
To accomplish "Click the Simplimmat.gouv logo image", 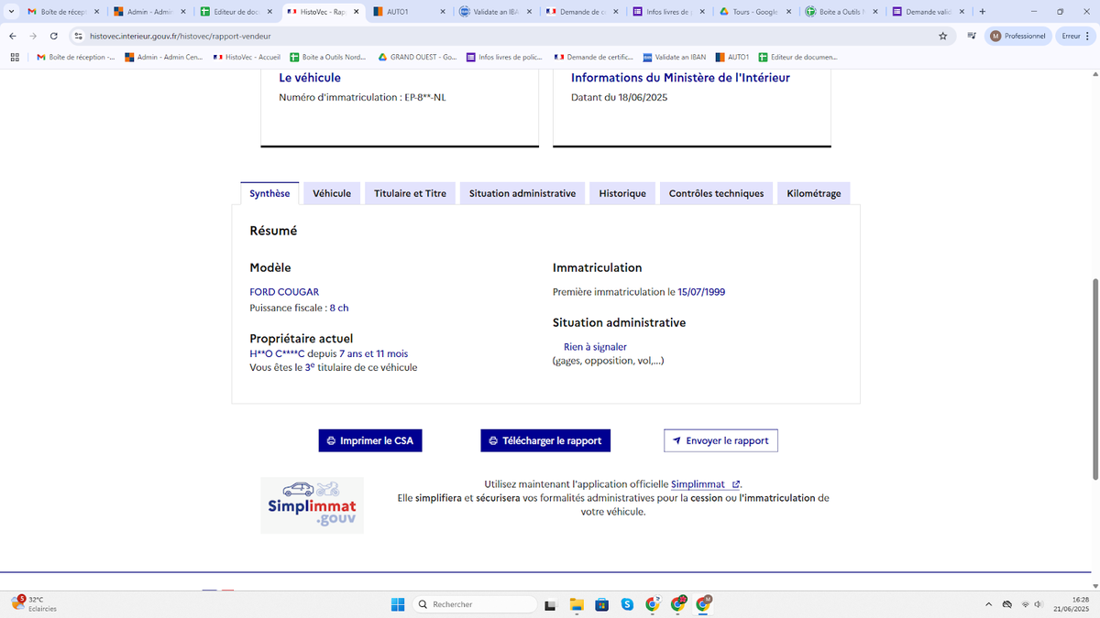I will coord(312,505).
